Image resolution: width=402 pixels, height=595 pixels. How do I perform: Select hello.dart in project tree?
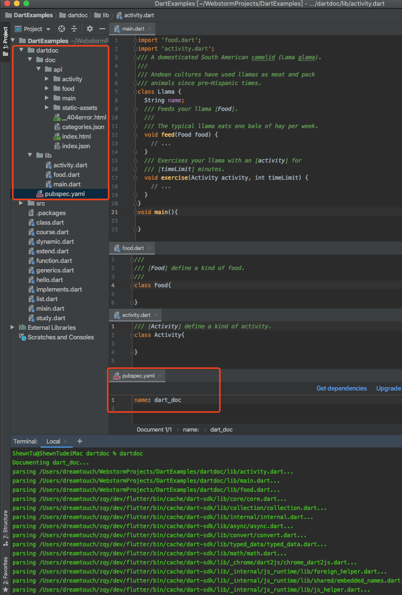45,280
